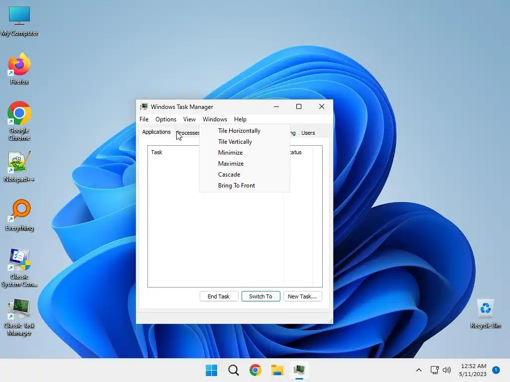Switch to the Processes tab

tap(188, 133)
